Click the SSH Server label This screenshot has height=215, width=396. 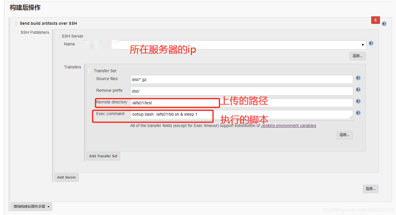click(x=72, y=36)
